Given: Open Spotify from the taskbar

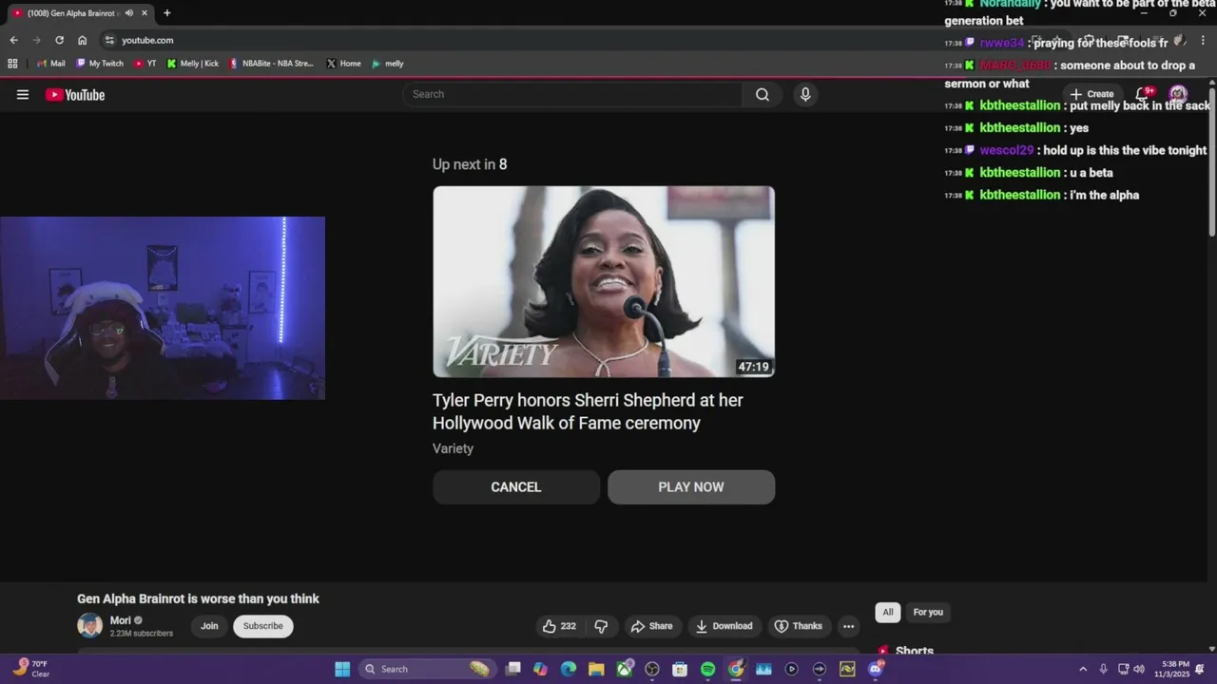Looking at the screenshot, I should [707, 669].
